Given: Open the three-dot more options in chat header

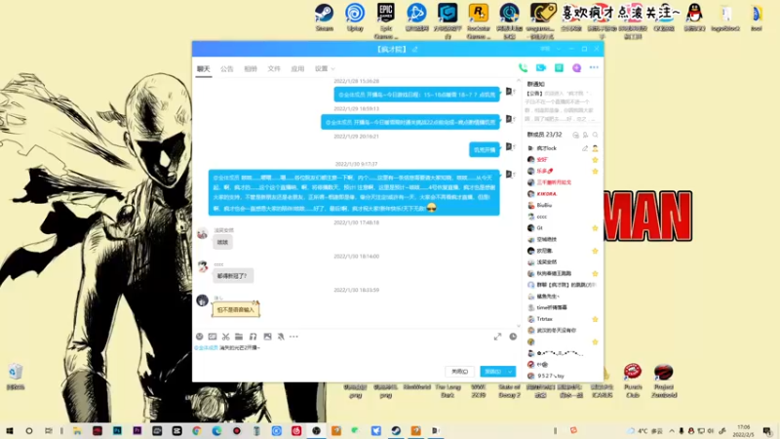Looking at the screenshot, I should click(x=594, y=67).
